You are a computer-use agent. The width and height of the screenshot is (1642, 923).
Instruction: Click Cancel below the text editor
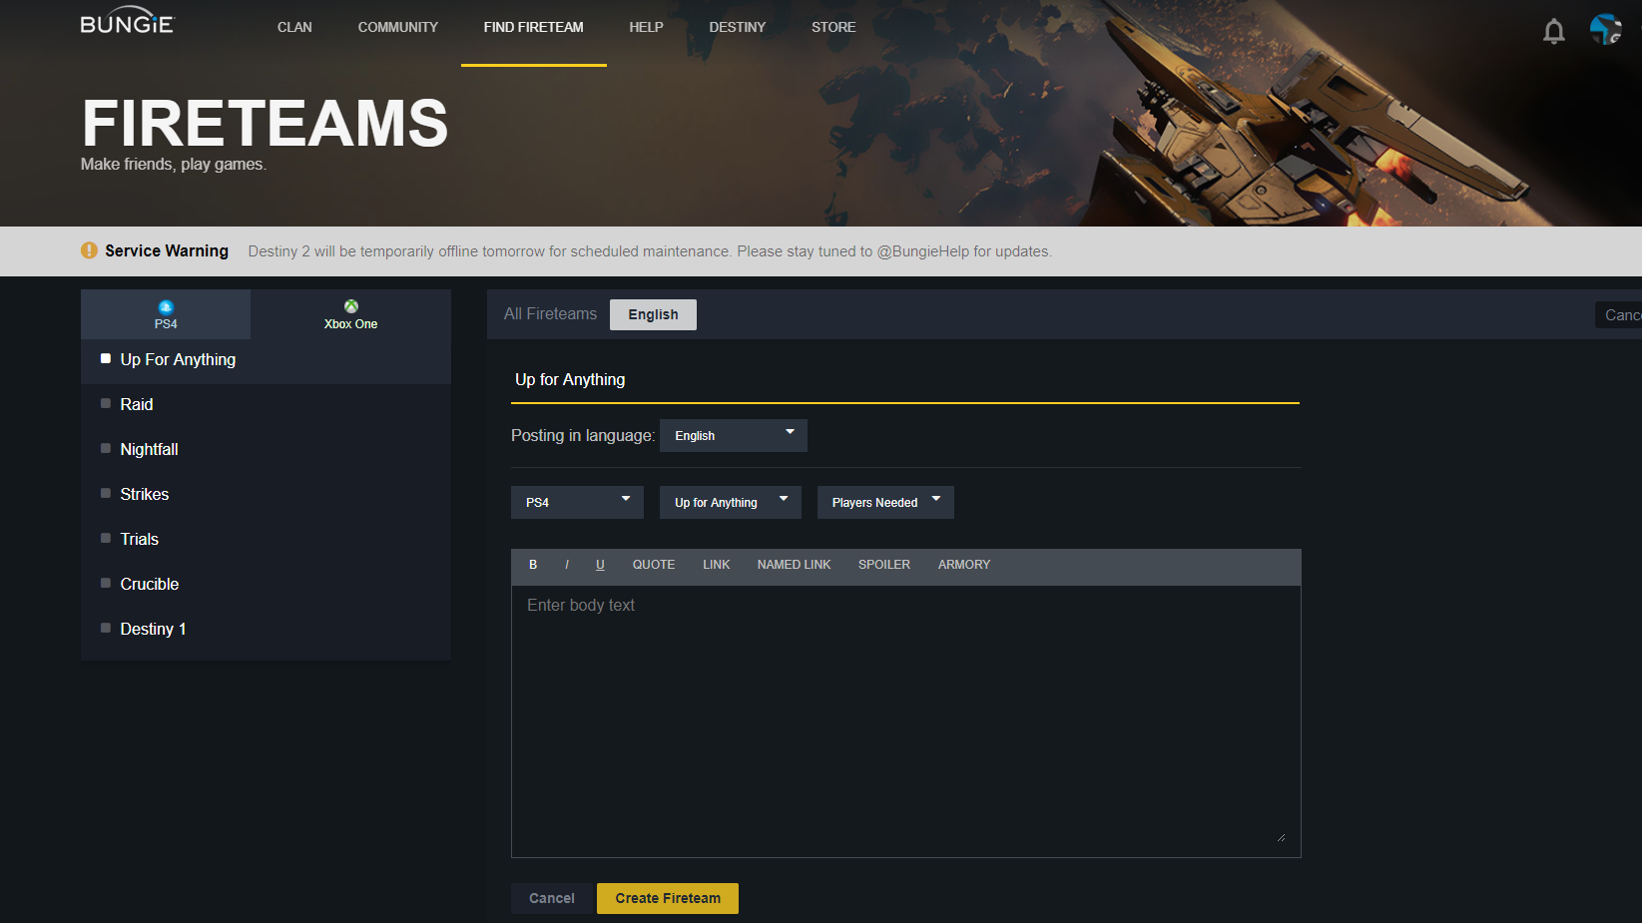(x=551, y=898)
